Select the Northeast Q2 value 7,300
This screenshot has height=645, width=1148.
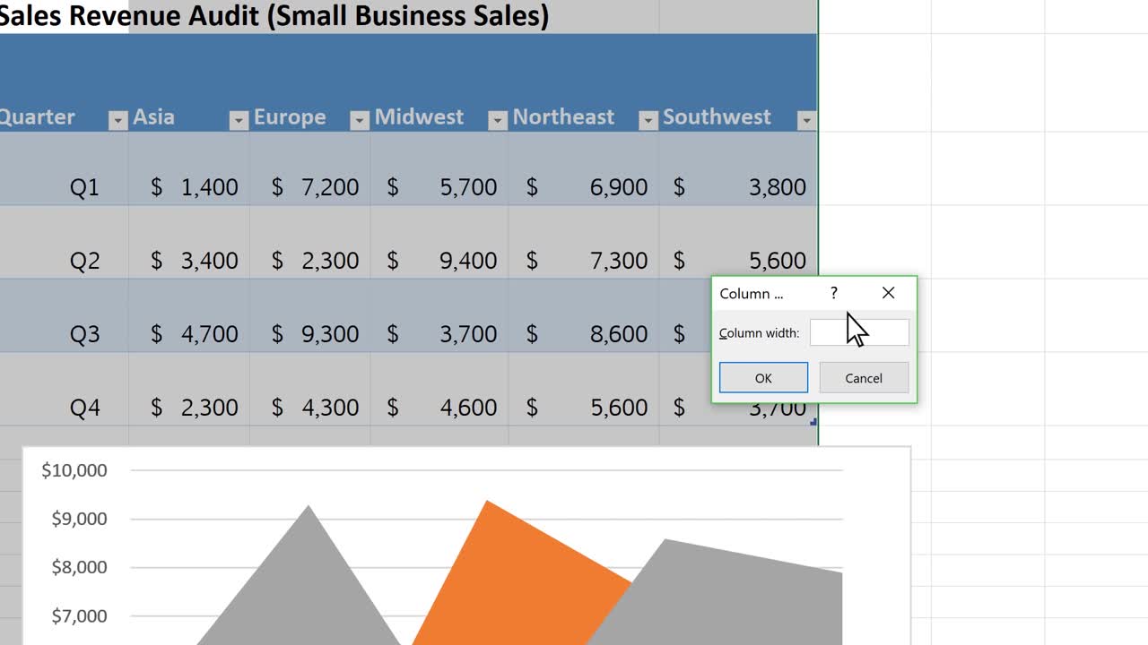584,243
